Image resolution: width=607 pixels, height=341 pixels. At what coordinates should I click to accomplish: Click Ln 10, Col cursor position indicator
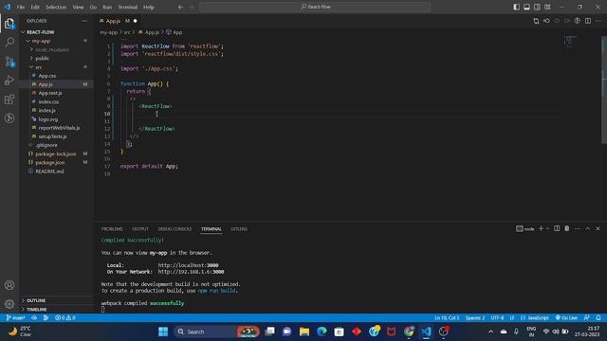pos(447,318)
